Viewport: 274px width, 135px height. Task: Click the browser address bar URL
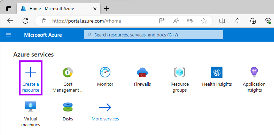87,21
